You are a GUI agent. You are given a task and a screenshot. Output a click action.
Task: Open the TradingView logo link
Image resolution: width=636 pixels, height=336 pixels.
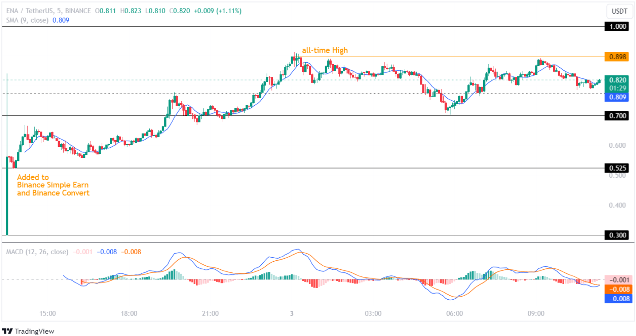[28, 331]
